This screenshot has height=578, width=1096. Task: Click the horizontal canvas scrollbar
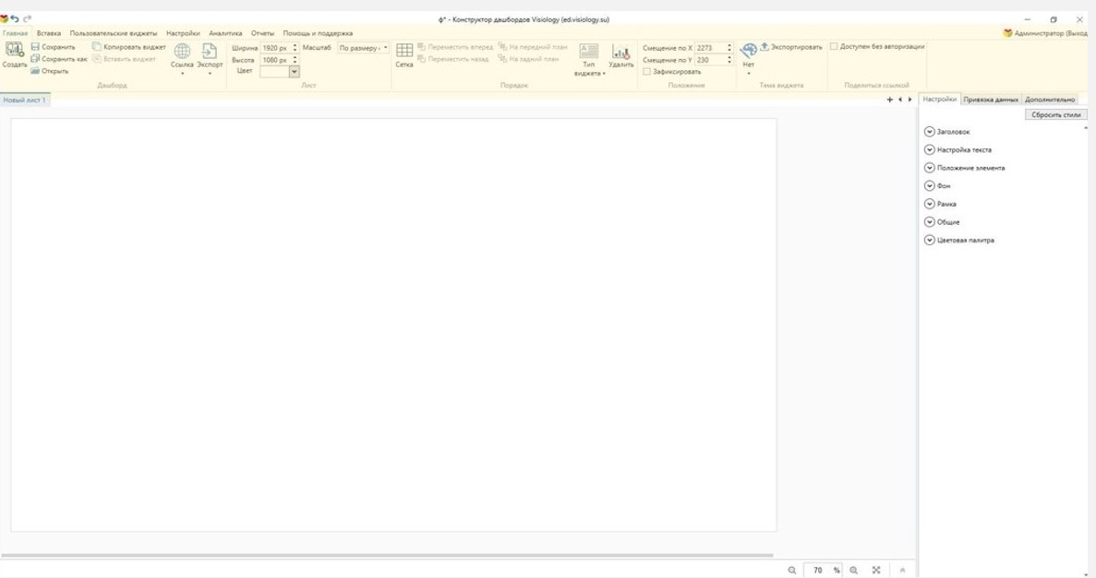point(387,556)
